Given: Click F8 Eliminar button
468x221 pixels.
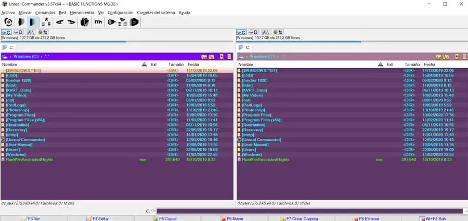Looking at the screenshot, I should click(x=368, y=218).
